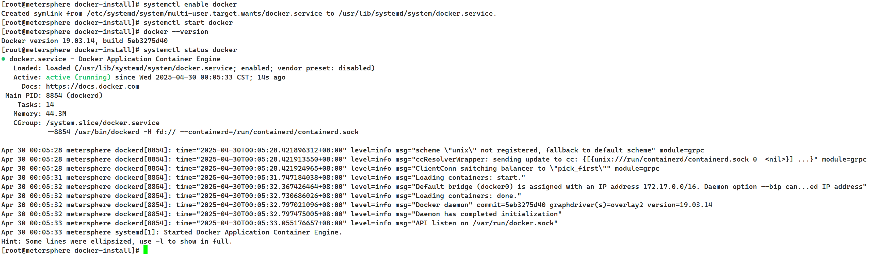This screenshot has height=256, width=869.
Task: Click the Tasks count value 14
Action: (50, 105)
